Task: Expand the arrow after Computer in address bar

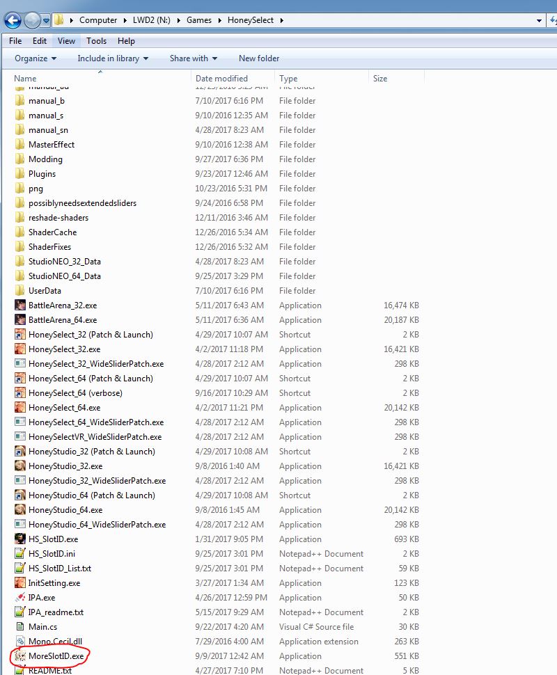Action: 125,20
